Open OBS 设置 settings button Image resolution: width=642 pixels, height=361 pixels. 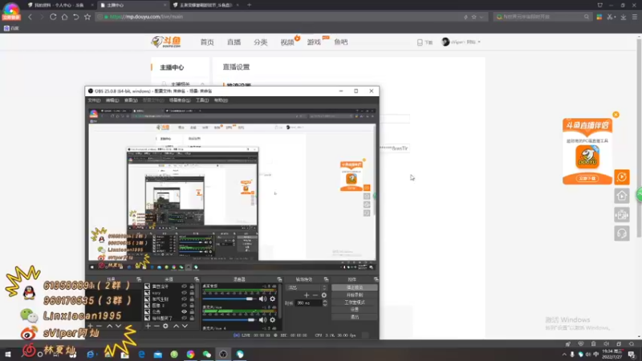coord(355,310)
